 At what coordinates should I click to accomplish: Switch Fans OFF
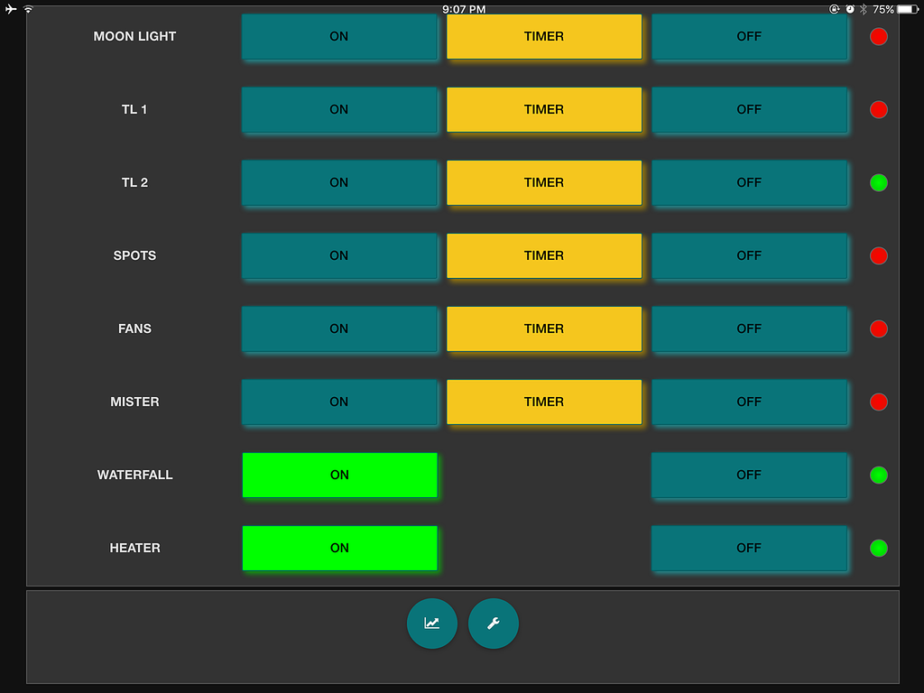point(749,329)
